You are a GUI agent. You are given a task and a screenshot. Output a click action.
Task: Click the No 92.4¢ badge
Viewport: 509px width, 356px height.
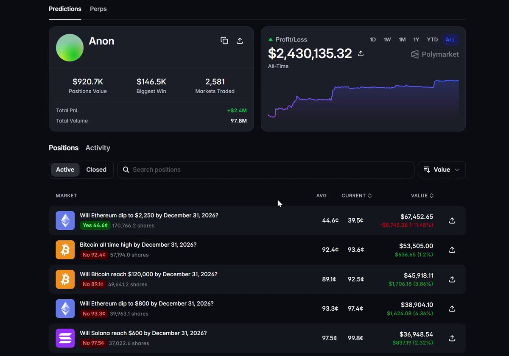tap(94, 255)
